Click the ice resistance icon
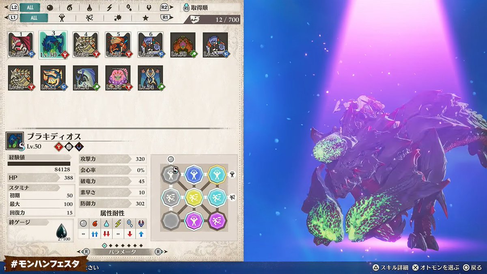487x274 pixels. pyautogui.click(x=129, y=224)
